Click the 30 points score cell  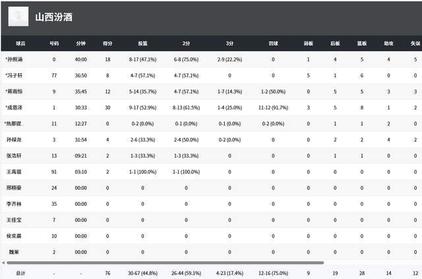tap(107, 108)
